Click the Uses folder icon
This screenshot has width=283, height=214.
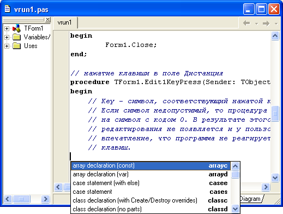point(17,46)
